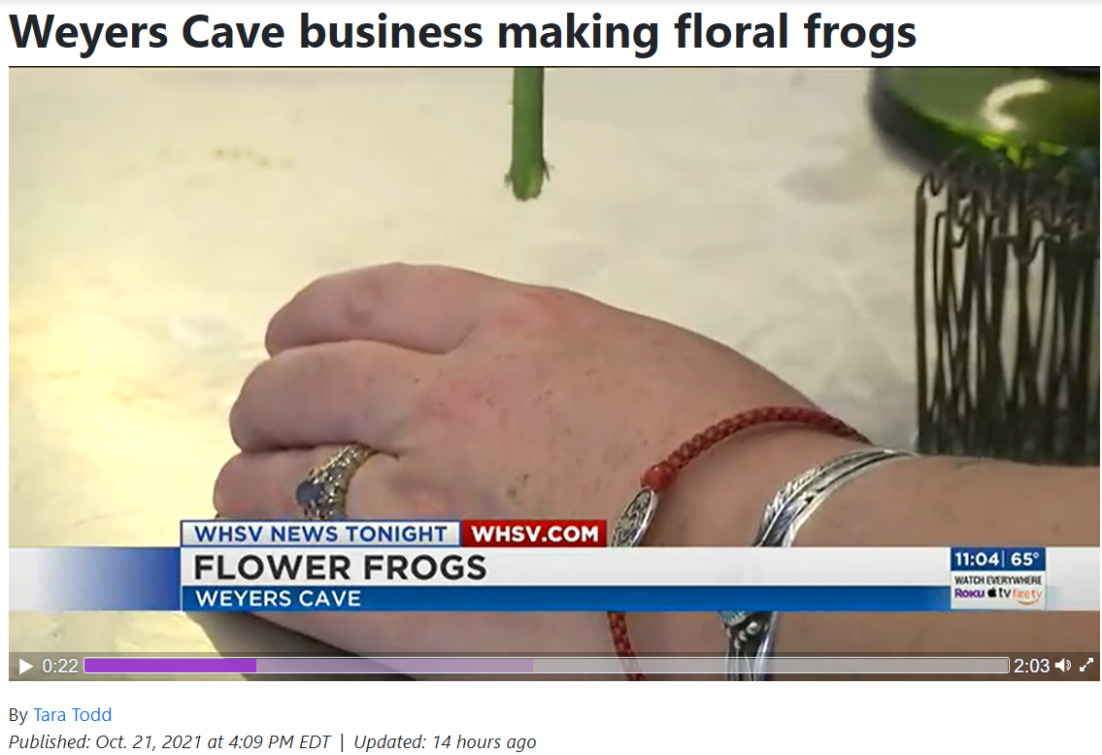Open fullscreen with the expand arrows icon
The image size is (1102, 755).
[x=1085, y=665]
